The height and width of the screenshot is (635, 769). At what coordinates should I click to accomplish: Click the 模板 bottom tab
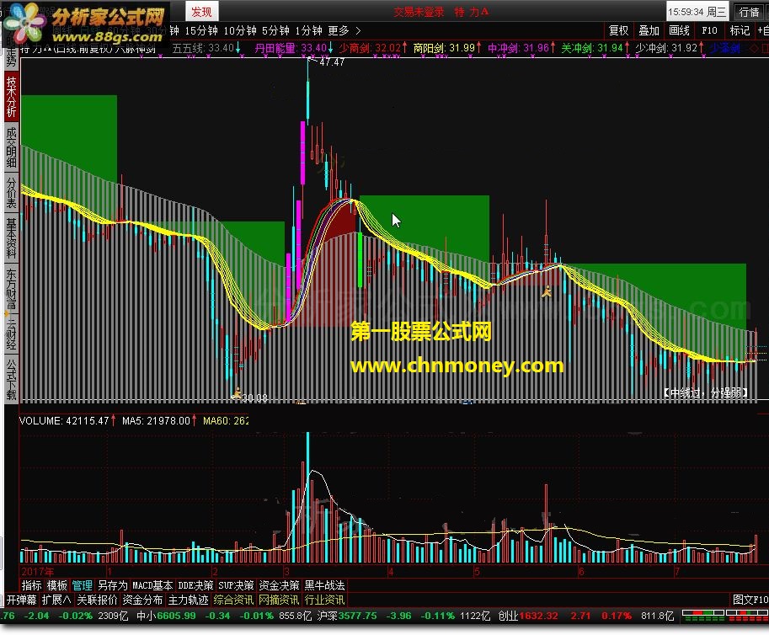57,585
